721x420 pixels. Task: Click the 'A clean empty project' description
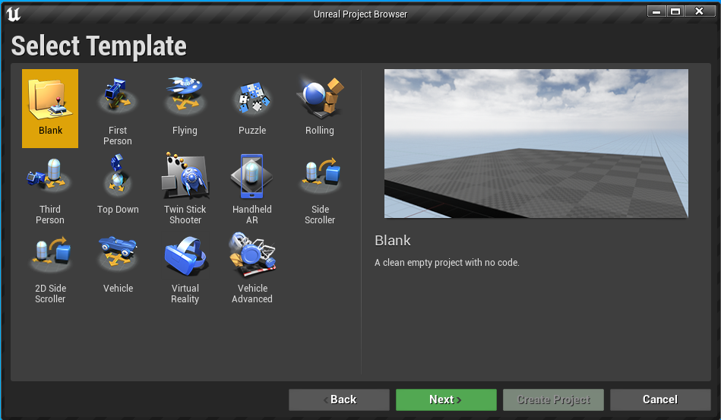(x=447, y=262)
